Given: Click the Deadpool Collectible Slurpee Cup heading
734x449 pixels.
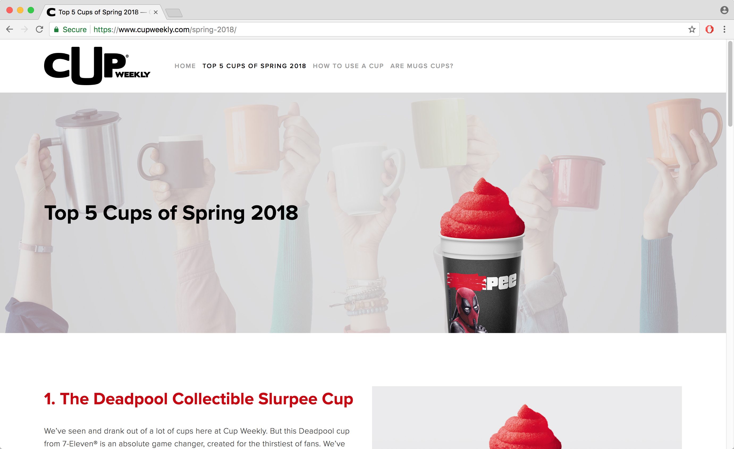Looking at the screenshot, I should pos(199,399).
